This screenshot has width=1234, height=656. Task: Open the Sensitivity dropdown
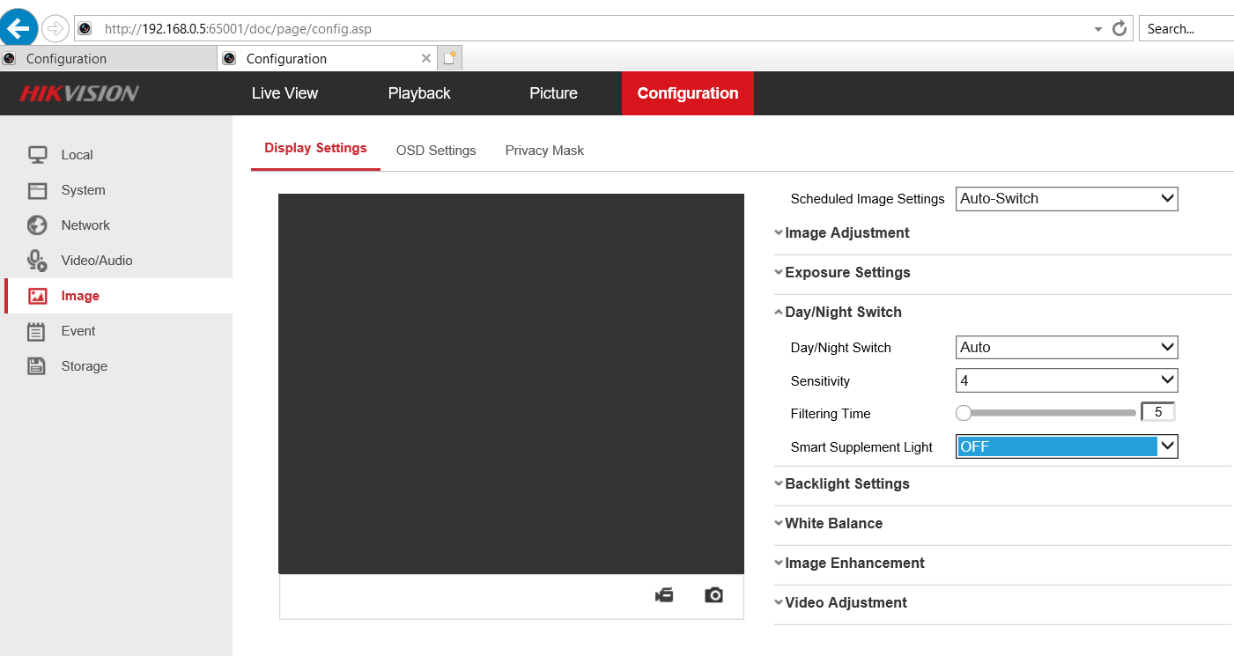1066,380
